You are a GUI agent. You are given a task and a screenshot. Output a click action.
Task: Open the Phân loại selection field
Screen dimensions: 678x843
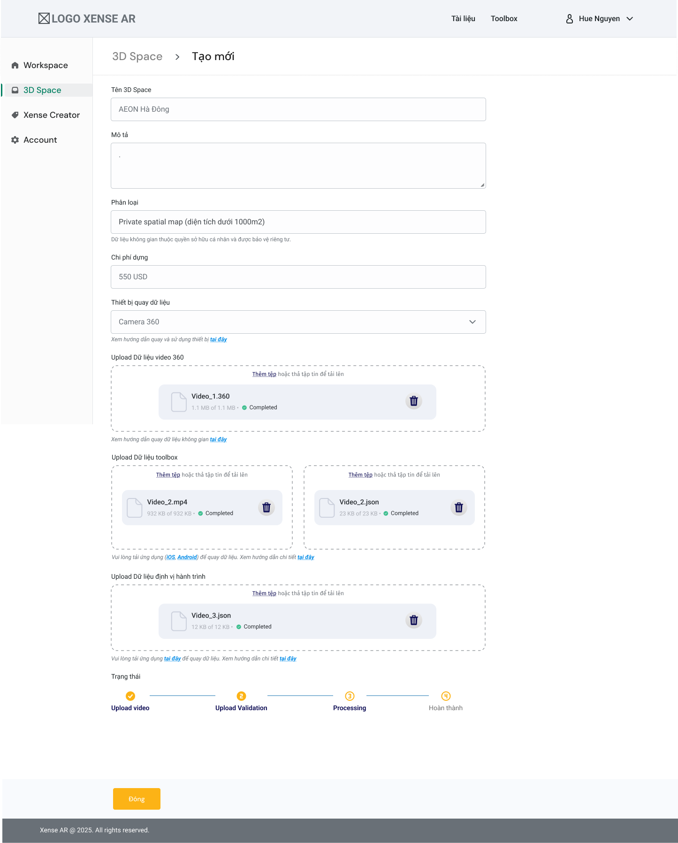pos(298,222)
